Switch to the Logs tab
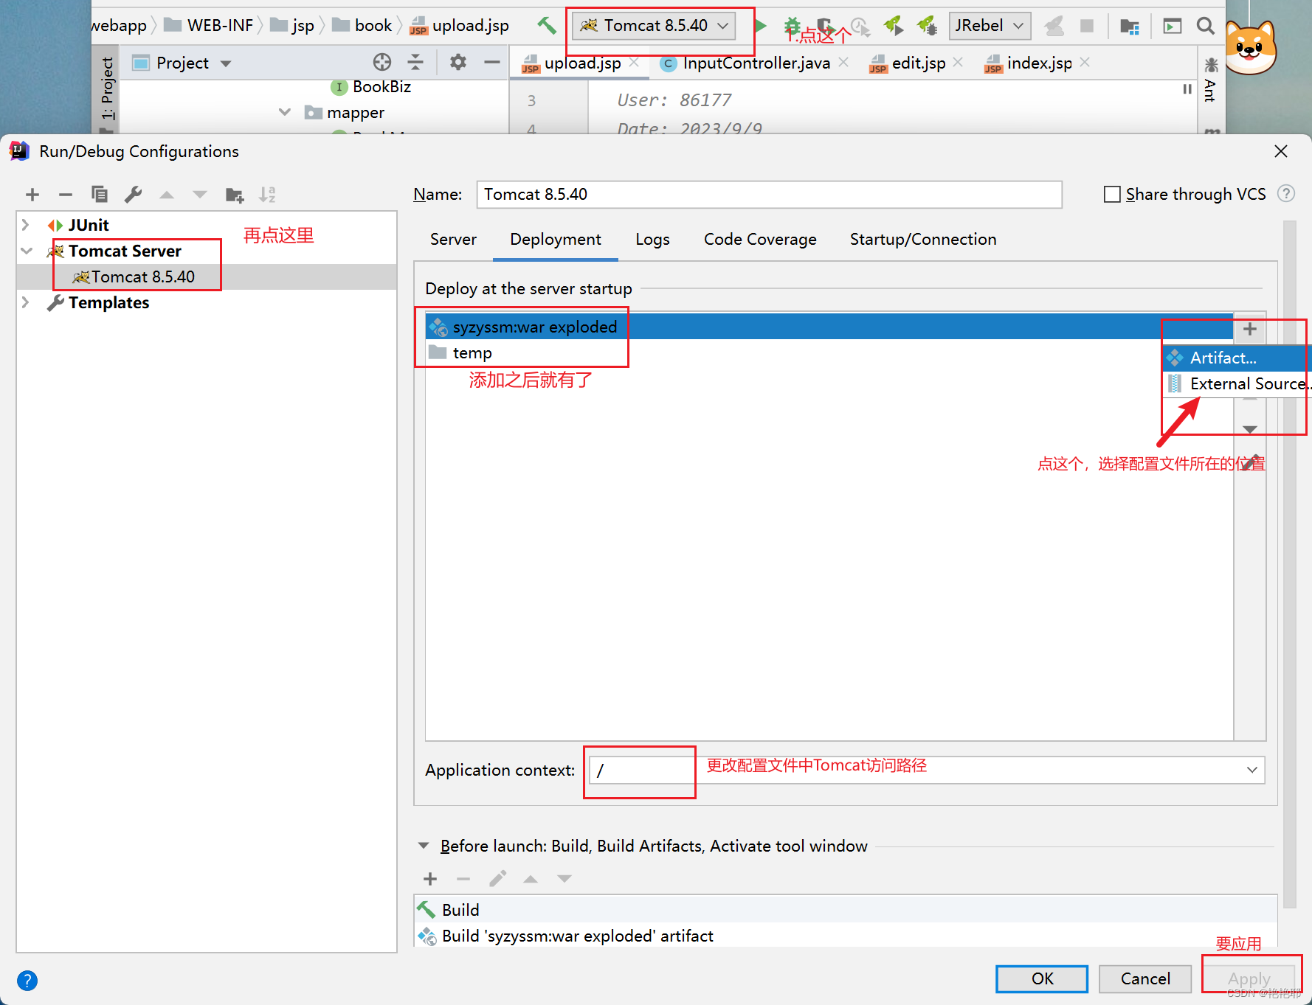The width and height of the screenshot is (1312, 1005). click(x=652, y=239)
